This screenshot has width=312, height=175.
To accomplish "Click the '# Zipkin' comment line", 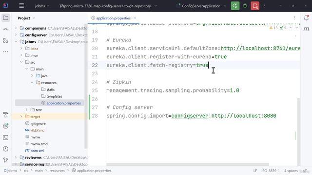I will pyautogui.click(x=119, y=82).
